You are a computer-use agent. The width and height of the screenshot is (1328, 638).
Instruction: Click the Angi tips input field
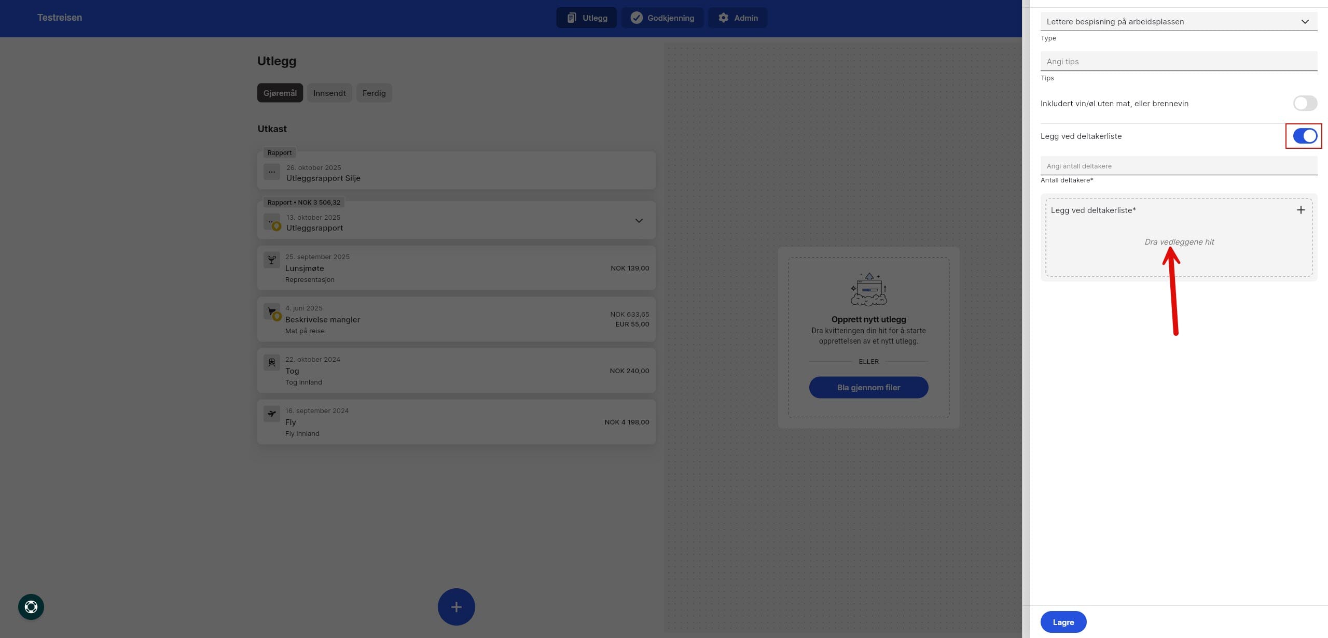(x=1178, y=62)
